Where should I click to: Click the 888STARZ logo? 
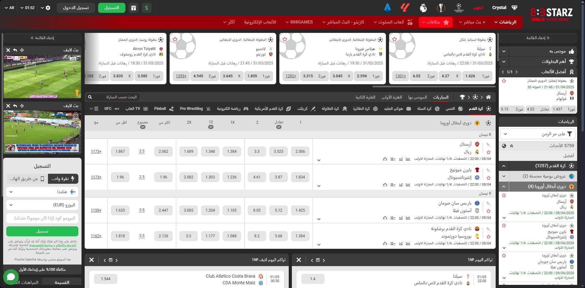coord(551,14)
